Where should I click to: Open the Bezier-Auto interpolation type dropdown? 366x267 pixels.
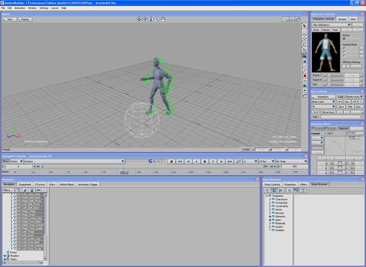point(354,96)
